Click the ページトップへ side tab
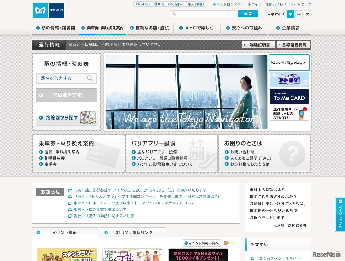The height and width of the screenshot is (261, 345). [340, 214]
